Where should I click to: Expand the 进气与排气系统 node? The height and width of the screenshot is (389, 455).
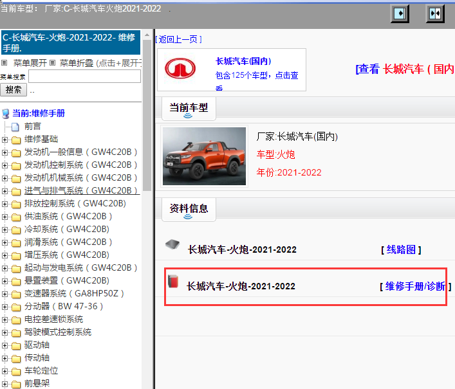pos(5,191)
